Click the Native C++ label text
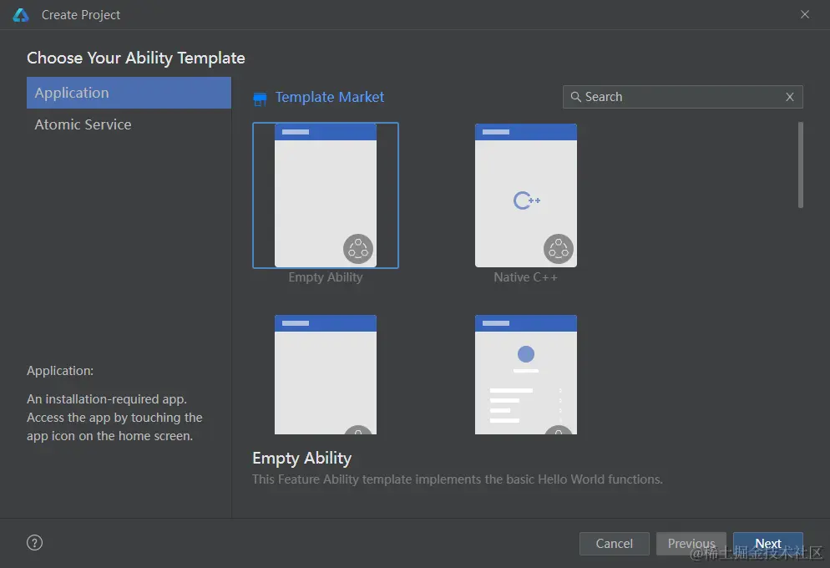The image size is (830, 568). [525, 277]
